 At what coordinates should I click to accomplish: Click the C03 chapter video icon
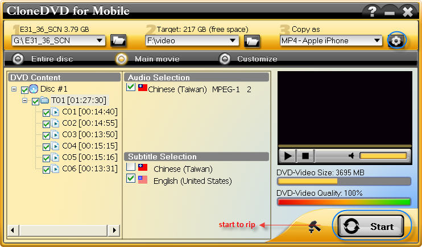pos(55,134)
